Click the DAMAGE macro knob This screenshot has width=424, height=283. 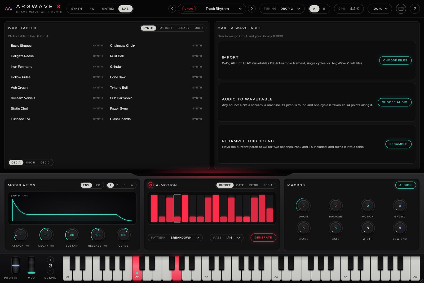pyautogui.click(x=335, y=206)
